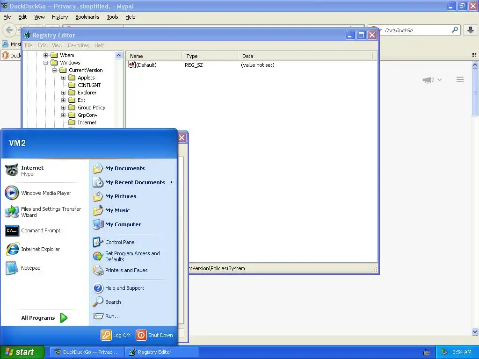Click the search magnifier icon in Mypal
479x359 pixels.
[455, 30]
